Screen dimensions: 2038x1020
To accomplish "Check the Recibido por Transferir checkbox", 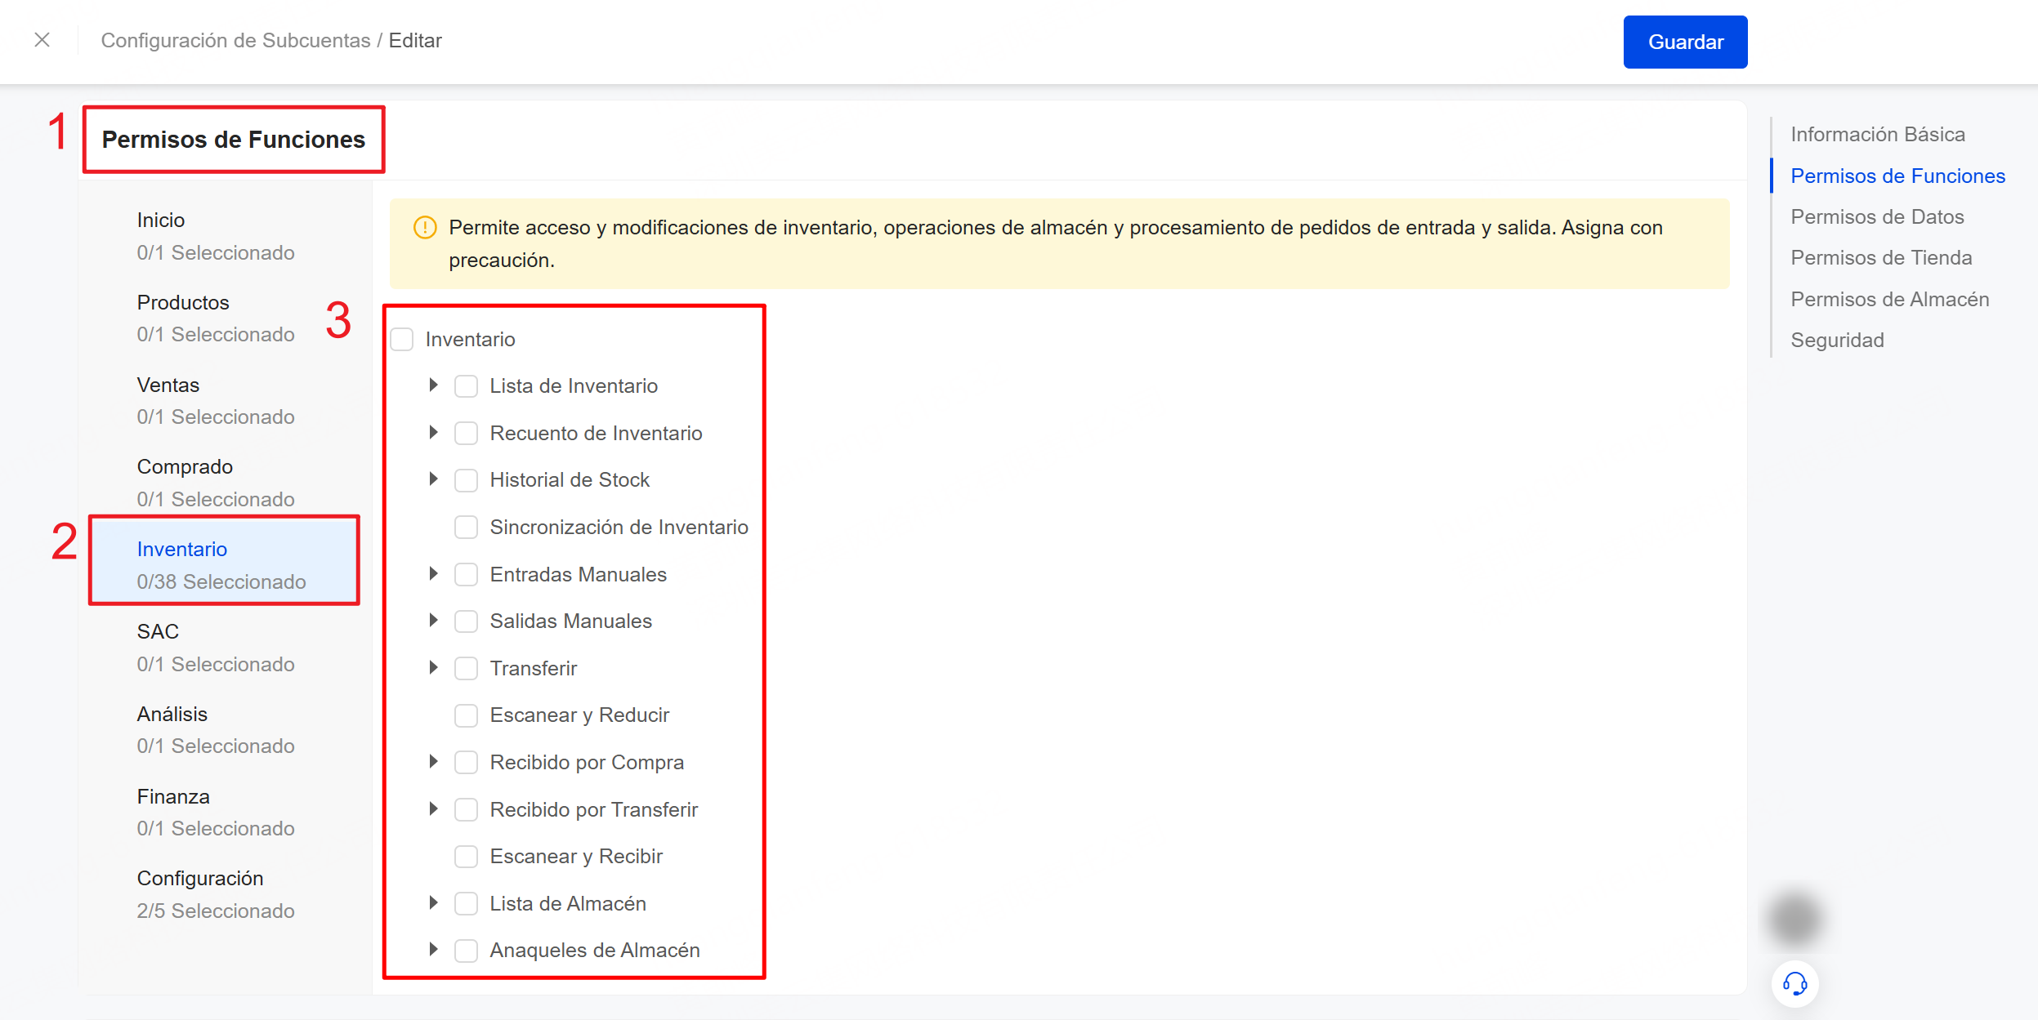I will [466, 809].
